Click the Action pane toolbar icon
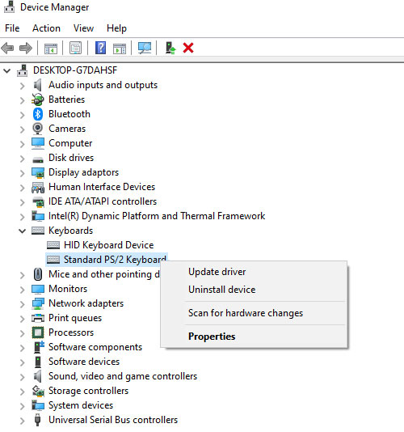The image size is (404, 432). (x=120, y=49)
